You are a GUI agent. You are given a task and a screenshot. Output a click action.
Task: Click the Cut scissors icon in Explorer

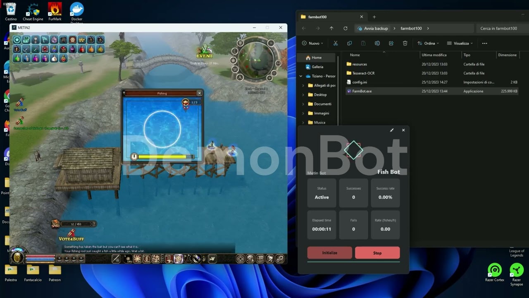tap(336, 43)
